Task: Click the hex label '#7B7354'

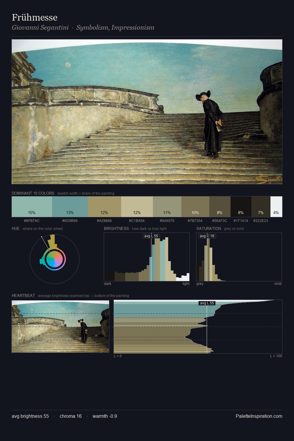Action: pyautogui.click(x=195, y=220)
